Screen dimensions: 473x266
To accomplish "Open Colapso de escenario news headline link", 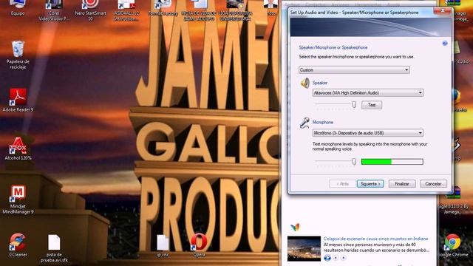I will pos(375,239).
